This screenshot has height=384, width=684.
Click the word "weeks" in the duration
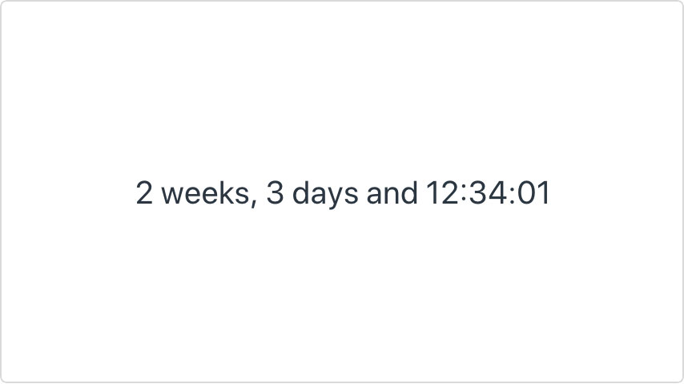(206, 192)
